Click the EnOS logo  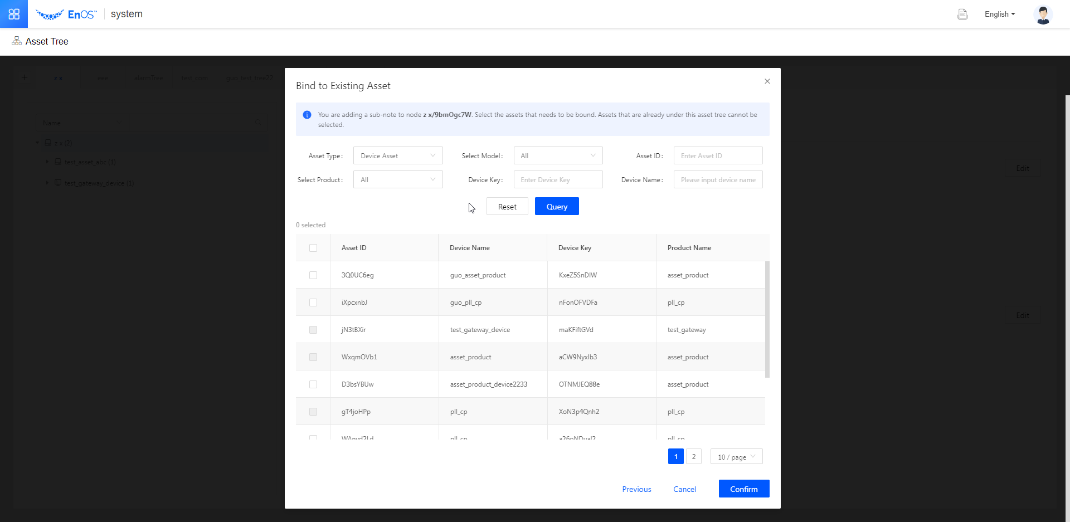66,14
